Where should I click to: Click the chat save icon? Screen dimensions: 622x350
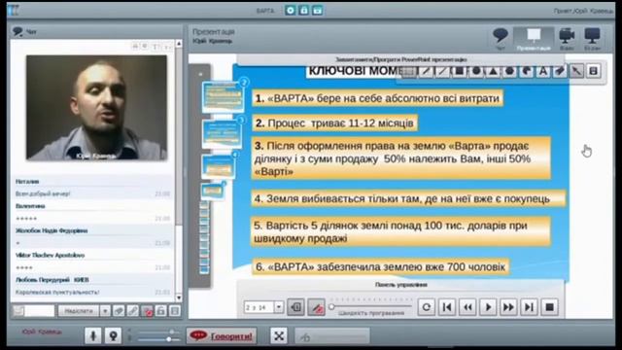(x=175, y=311)
